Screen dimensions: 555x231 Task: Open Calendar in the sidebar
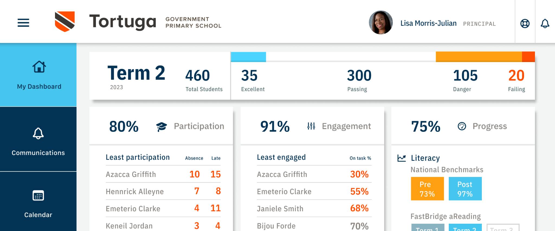click(38, 203)
